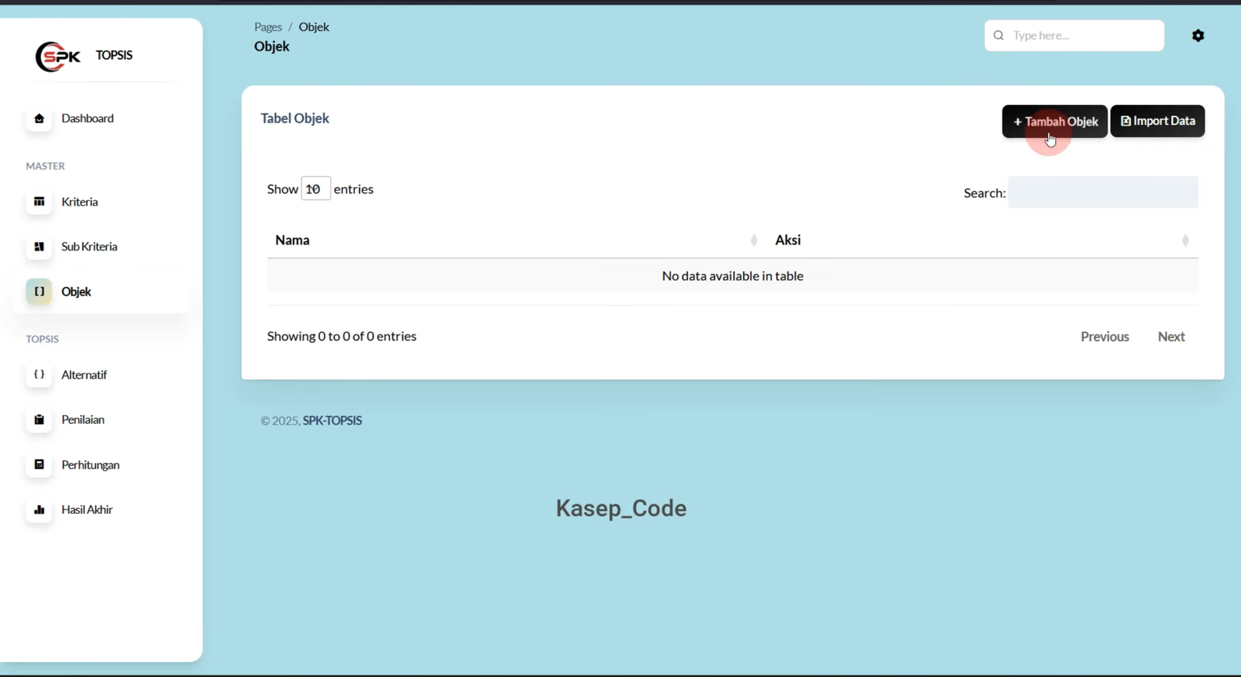Click the Kriteria table icon
The width and height of the screenshot is (1241, 677).
(x=39, y=201)
